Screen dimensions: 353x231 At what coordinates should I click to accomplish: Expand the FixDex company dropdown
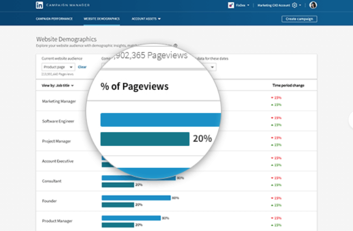(x=248, y=6)
